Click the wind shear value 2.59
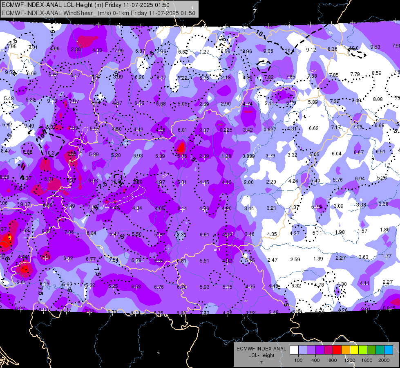 295,259
